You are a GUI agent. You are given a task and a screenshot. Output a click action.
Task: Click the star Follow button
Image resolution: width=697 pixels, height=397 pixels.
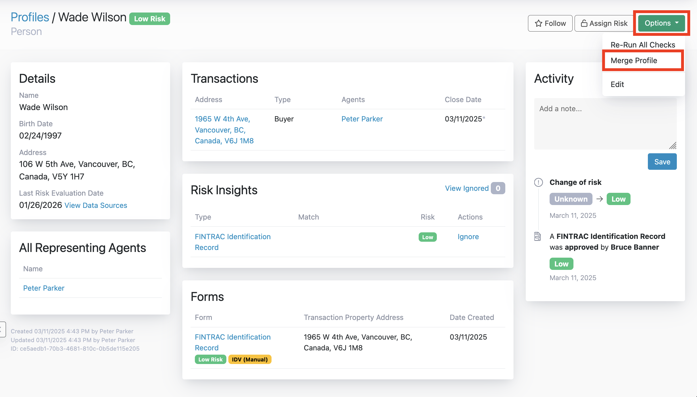click(x=550, y=23)
